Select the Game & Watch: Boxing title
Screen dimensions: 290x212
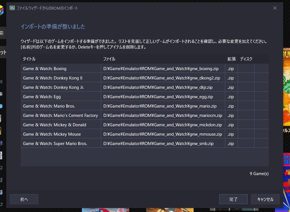point(45,69)
